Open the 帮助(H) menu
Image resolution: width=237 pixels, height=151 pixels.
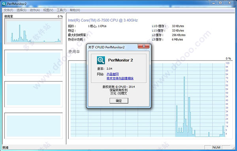pos(75,10)
